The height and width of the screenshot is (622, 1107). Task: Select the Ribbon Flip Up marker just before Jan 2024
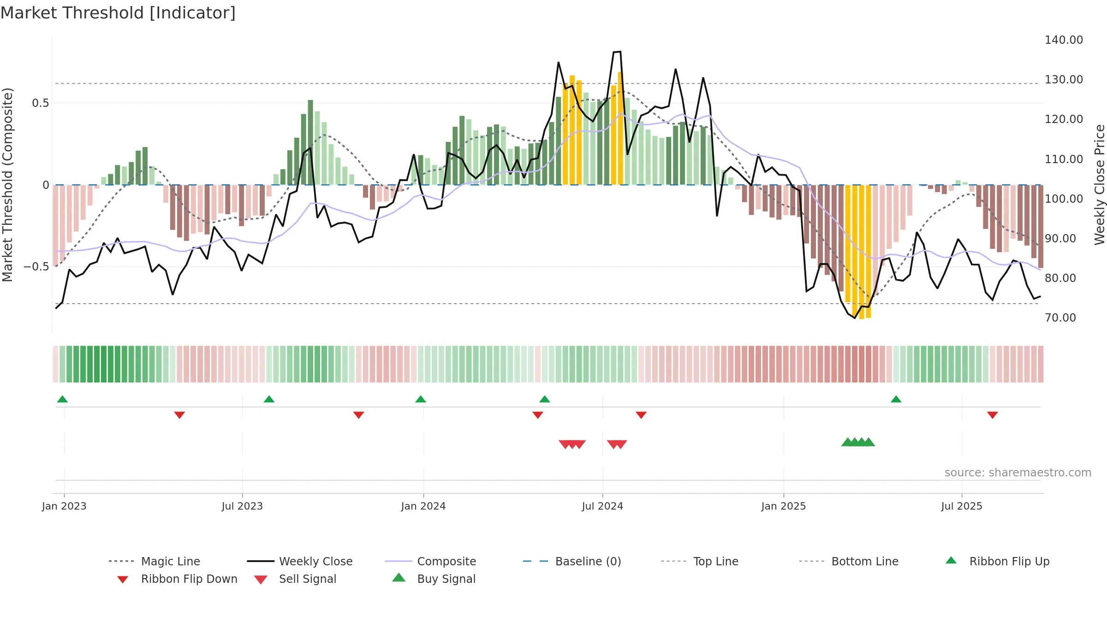[420, 399]
